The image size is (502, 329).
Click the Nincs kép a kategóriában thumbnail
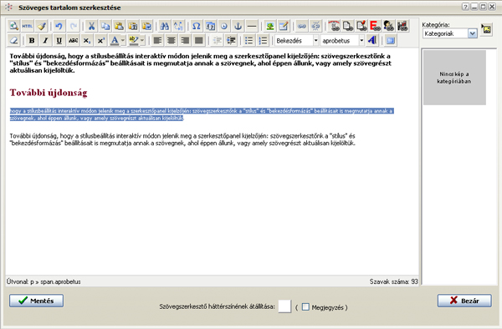[454, 78]
